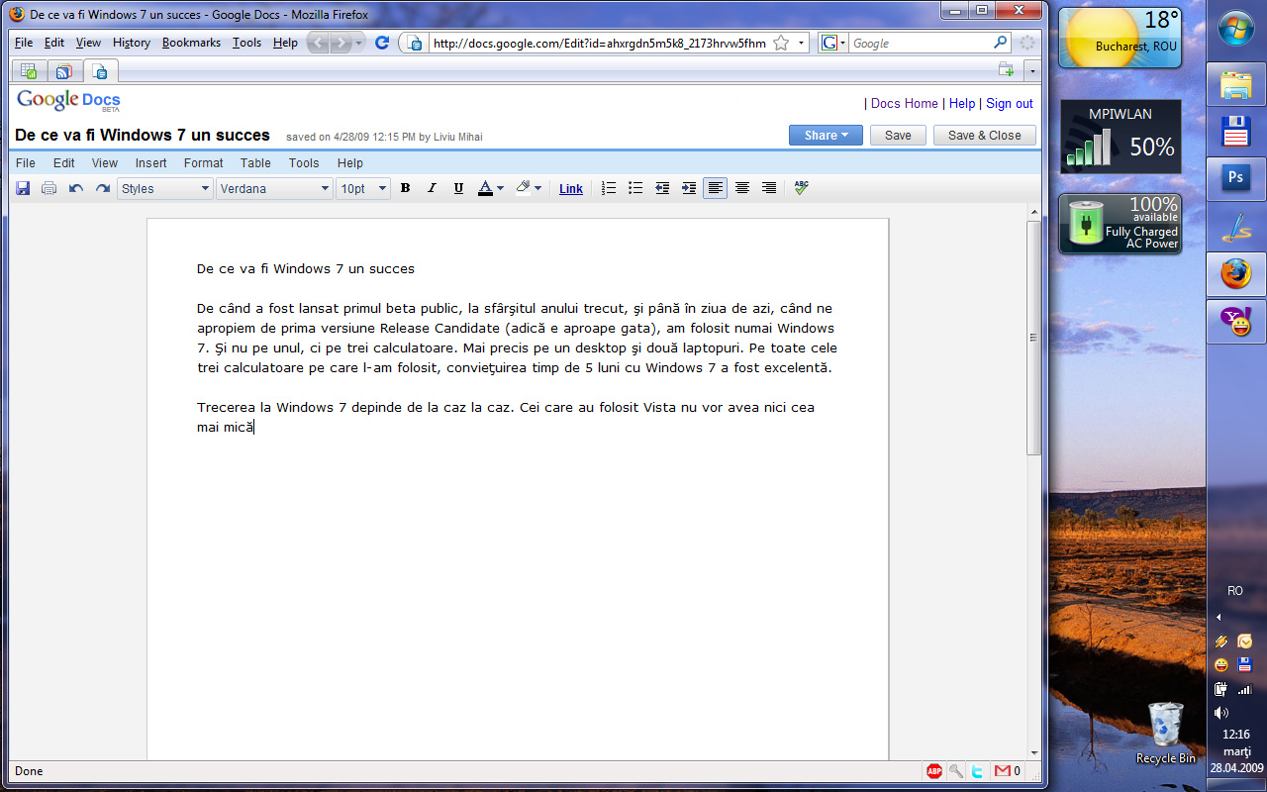Toggle italic formatting
The image size is (1267, 792).
point(432,188)
